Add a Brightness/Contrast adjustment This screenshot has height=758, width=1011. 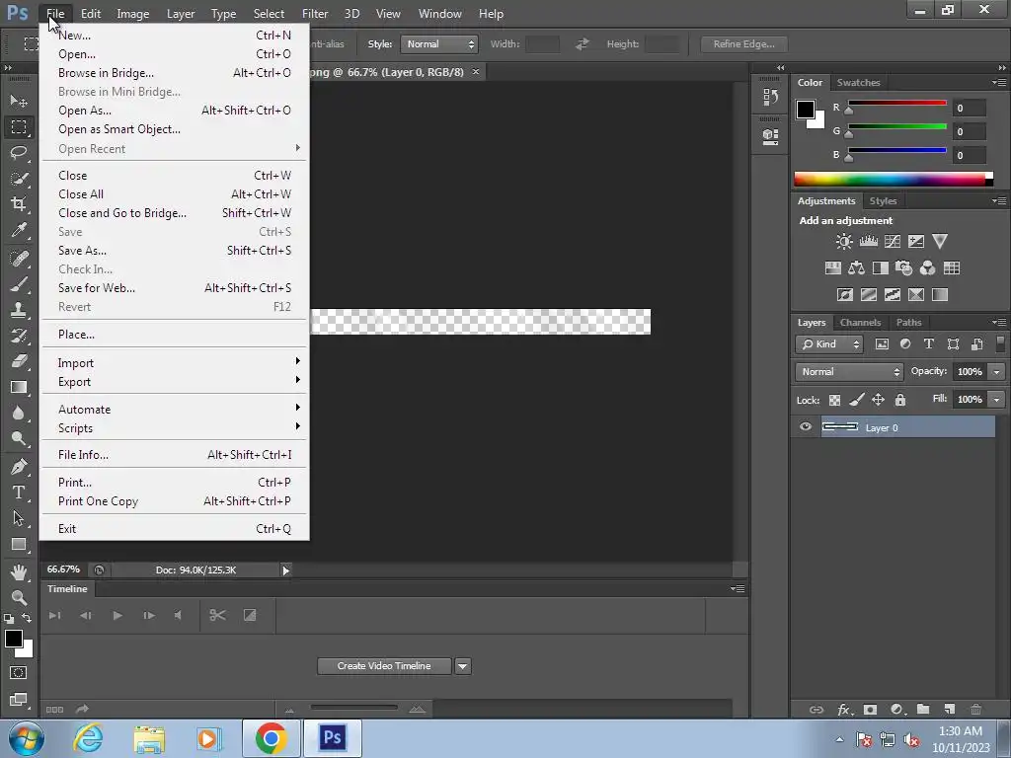(x=844, y=242)
